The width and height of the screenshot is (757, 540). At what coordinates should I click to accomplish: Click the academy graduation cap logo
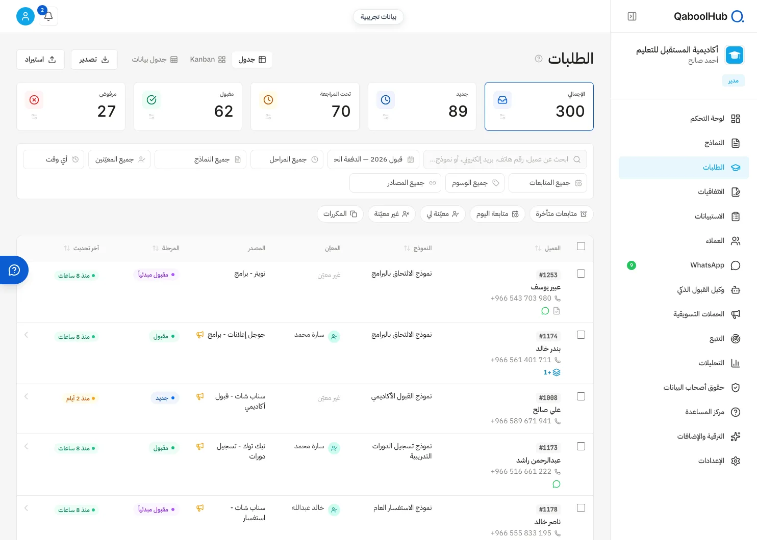(735, 55)
